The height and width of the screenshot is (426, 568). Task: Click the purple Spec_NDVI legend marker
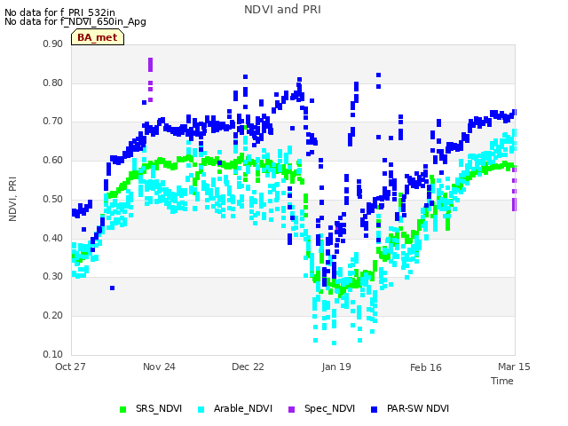click(x=292, y=409)
